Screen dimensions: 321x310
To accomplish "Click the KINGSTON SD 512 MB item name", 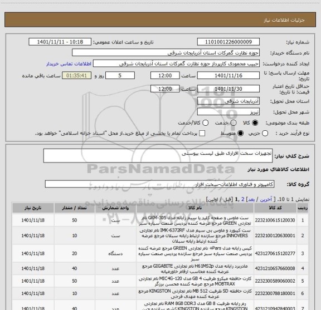I will tap(195, 294).
